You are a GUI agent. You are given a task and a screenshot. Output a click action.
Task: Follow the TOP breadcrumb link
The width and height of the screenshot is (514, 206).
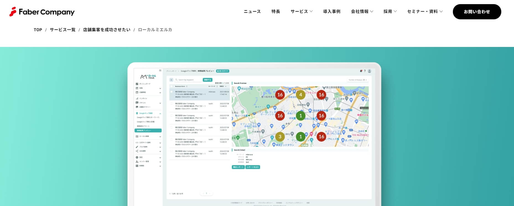38,30
